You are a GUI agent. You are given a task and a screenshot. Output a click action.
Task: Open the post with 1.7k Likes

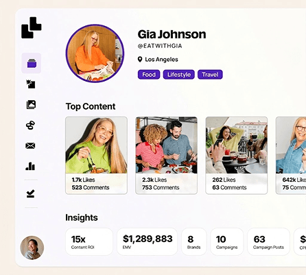(x=96, y=156)
